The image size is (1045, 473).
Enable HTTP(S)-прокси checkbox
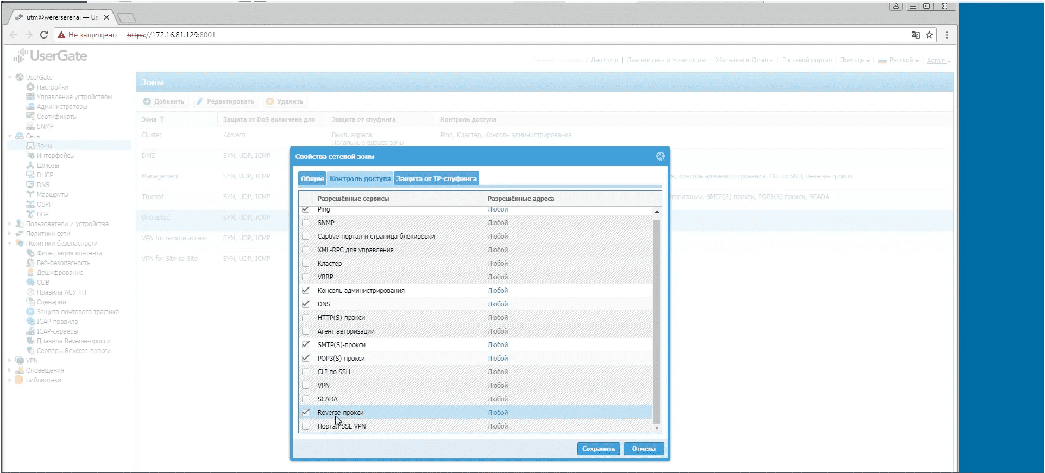point(305,318)
